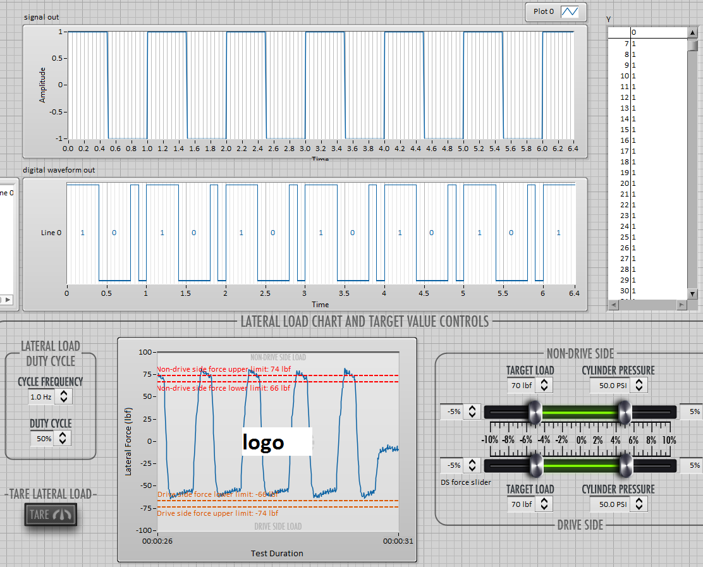Click the Y array down scroll arrow
This screenshot has width=703, height=567.
coord(693,294)
